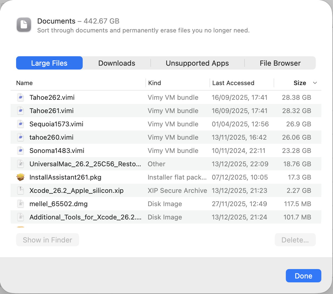The height and width of the screenshot is (294, 333).
Task: Click the UniversalMac restore file icon
Action: pos(21,164)
